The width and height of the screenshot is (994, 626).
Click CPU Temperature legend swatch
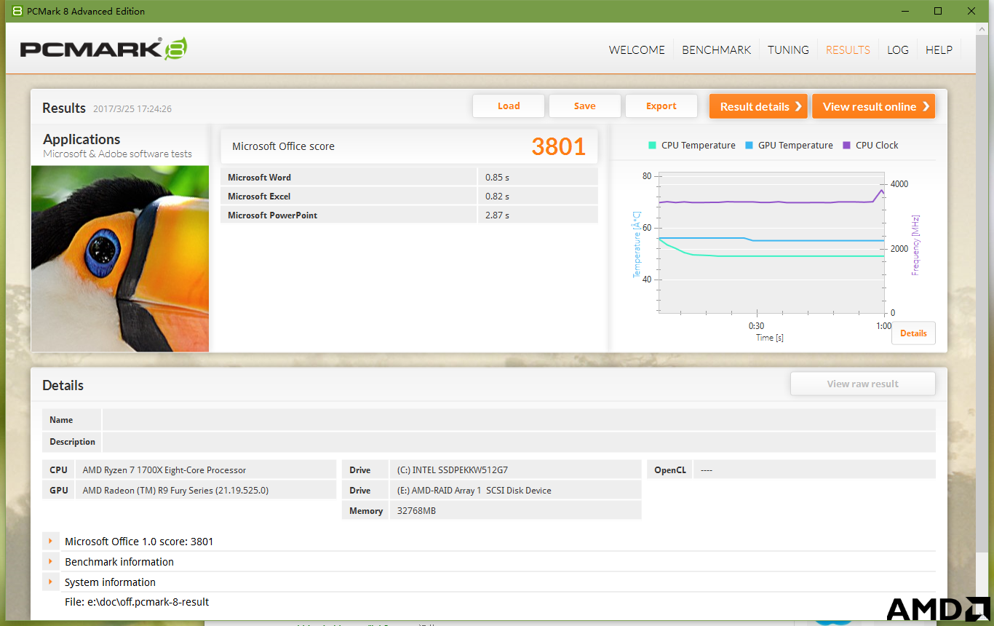pos(652,146)
